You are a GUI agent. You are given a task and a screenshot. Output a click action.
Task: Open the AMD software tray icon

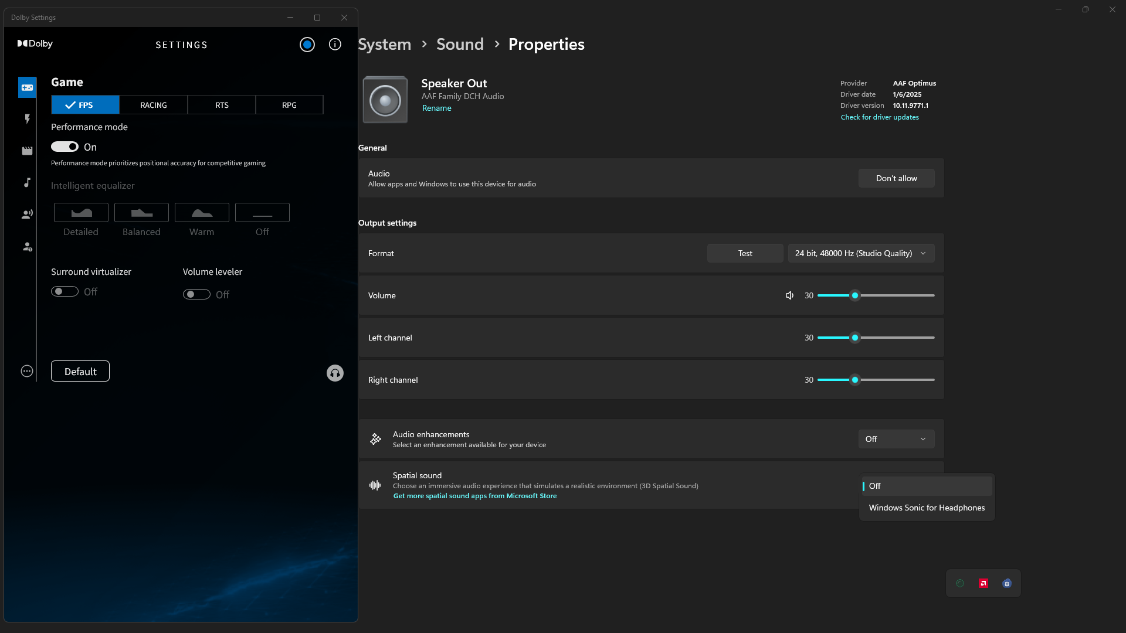[x=983, y=583]
